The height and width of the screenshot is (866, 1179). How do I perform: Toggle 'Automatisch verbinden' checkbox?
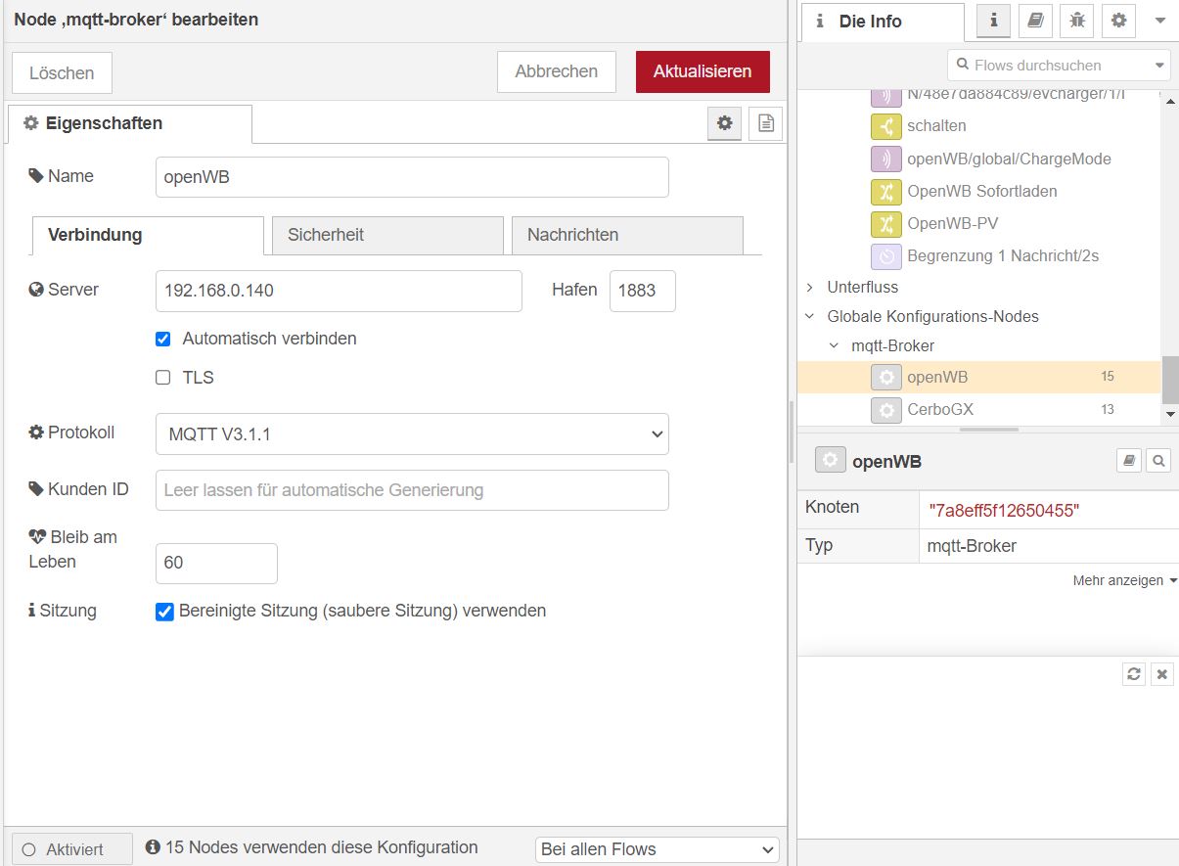[x=163, y=339]
